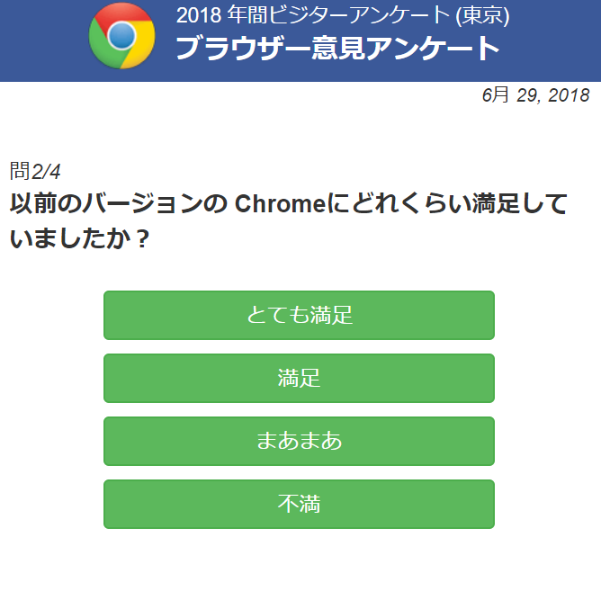Click the date 6月 29, 2018
Screen dimensions: 601x600
coord(535,95)
